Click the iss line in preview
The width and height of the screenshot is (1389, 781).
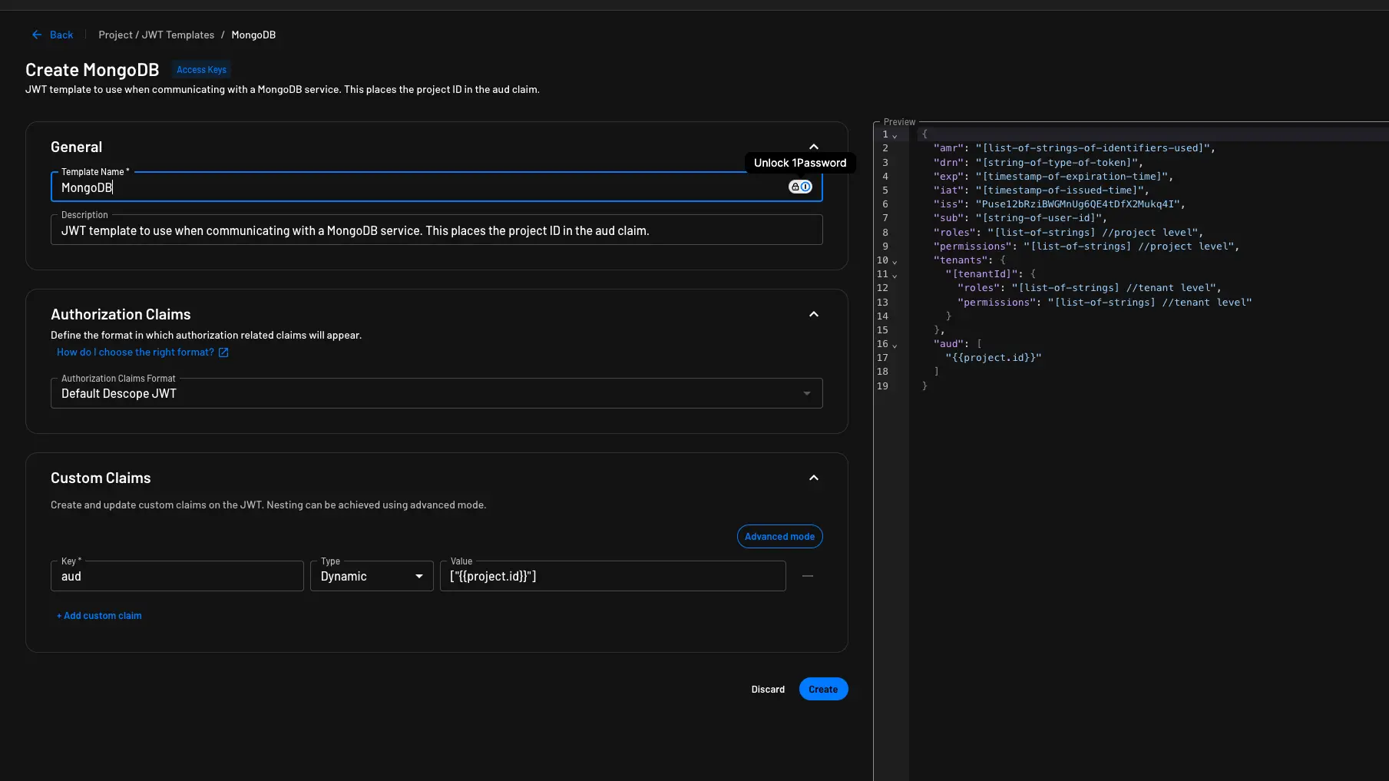[1060, 204]
